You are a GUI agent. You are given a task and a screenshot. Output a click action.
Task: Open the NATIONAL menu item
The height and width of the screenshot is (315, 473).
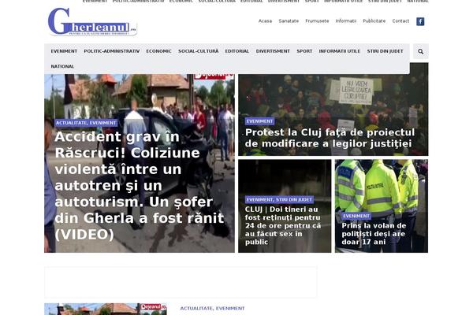(x=62, y=66)
